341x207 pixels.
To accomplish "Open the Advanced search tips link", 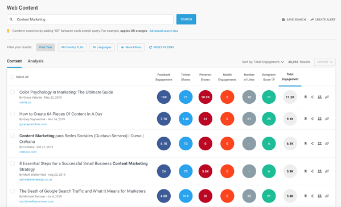I will [164, 31].
